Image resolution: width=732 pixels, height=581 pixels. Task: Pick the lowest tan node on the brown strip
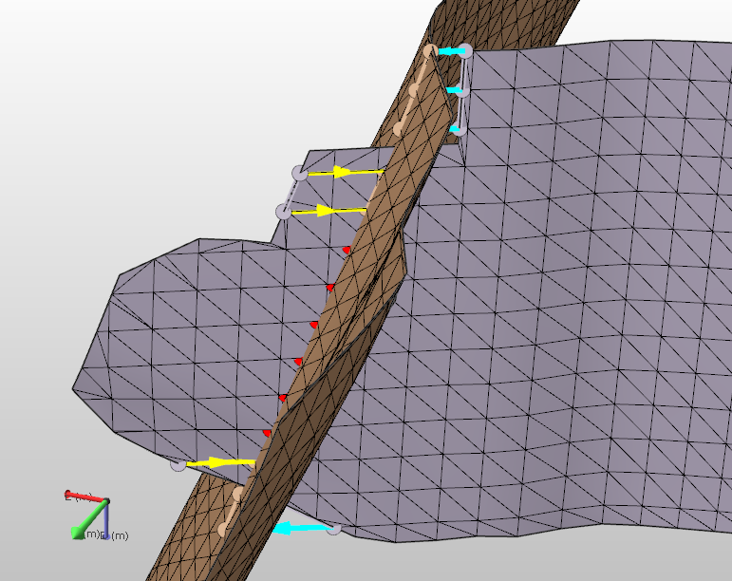point(222,529)
